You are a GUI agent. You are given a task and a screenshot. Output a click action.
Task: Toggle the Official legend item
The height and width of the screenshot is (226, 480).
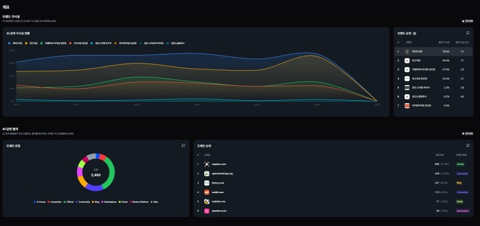tap(68, 202)
